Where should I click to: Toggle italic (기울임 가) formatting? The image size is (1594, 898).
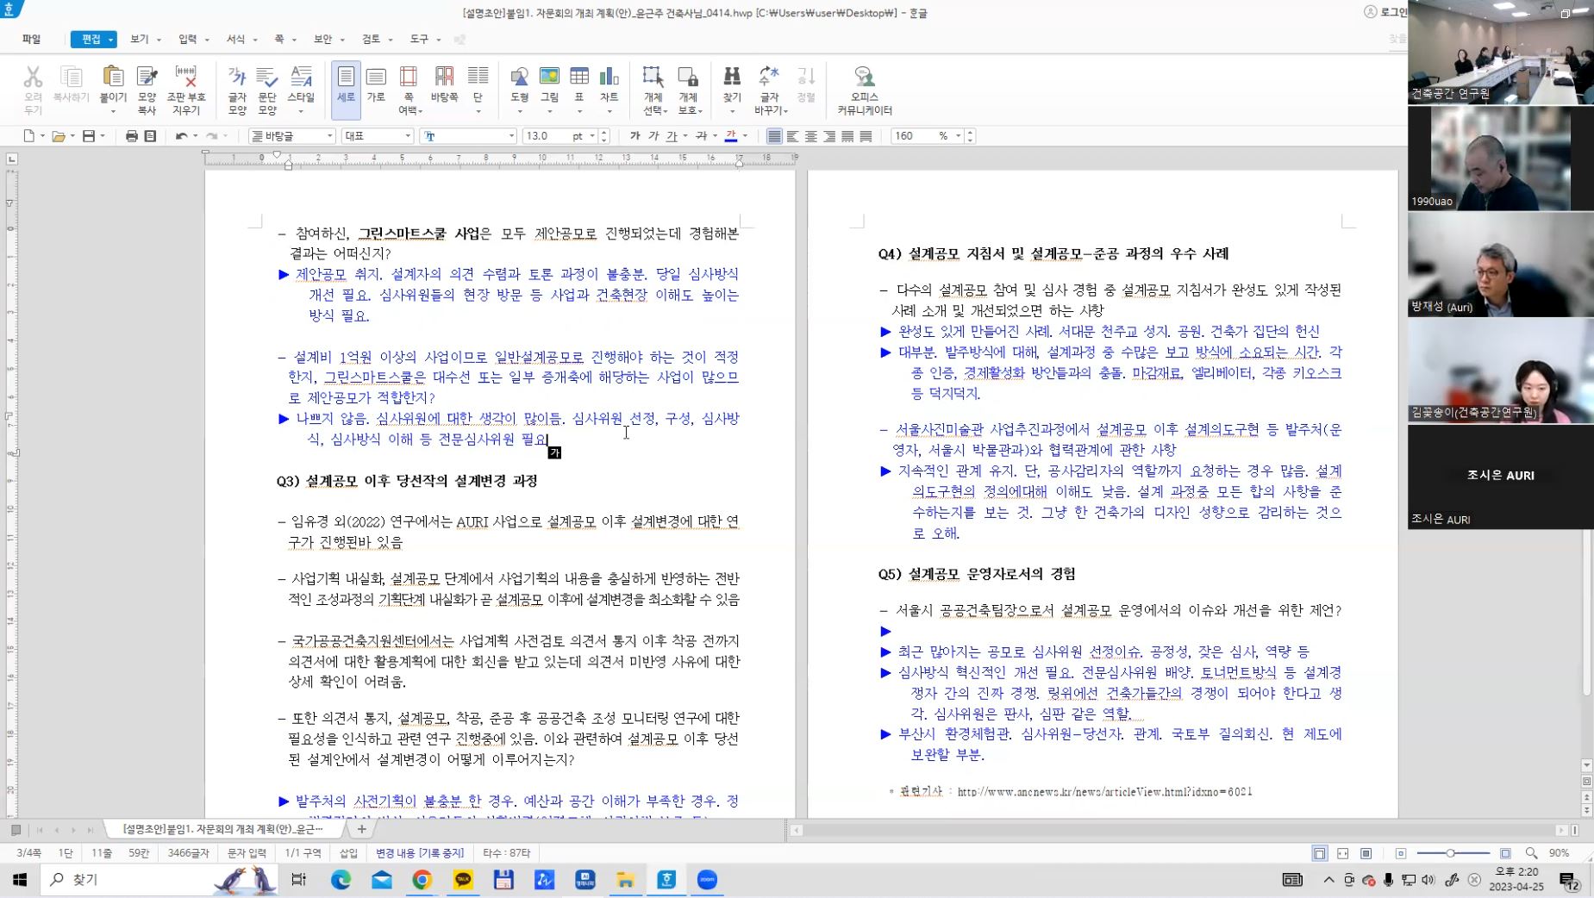click(653, 136)
